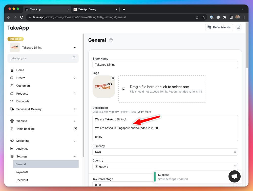Click the first circular extension icon in toolbar
Viewport: 253px width, 191px height.
[x=212, y=17]
